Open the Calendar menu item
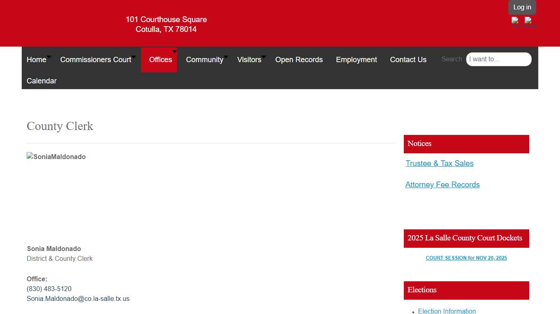 coord(41,81)
